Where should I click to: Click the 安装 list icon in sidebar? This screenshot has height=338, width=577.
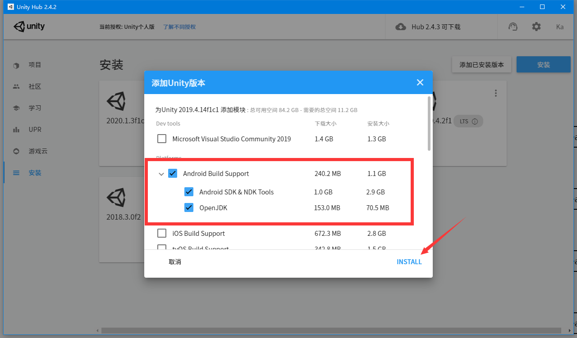click(x=16, y=173)
